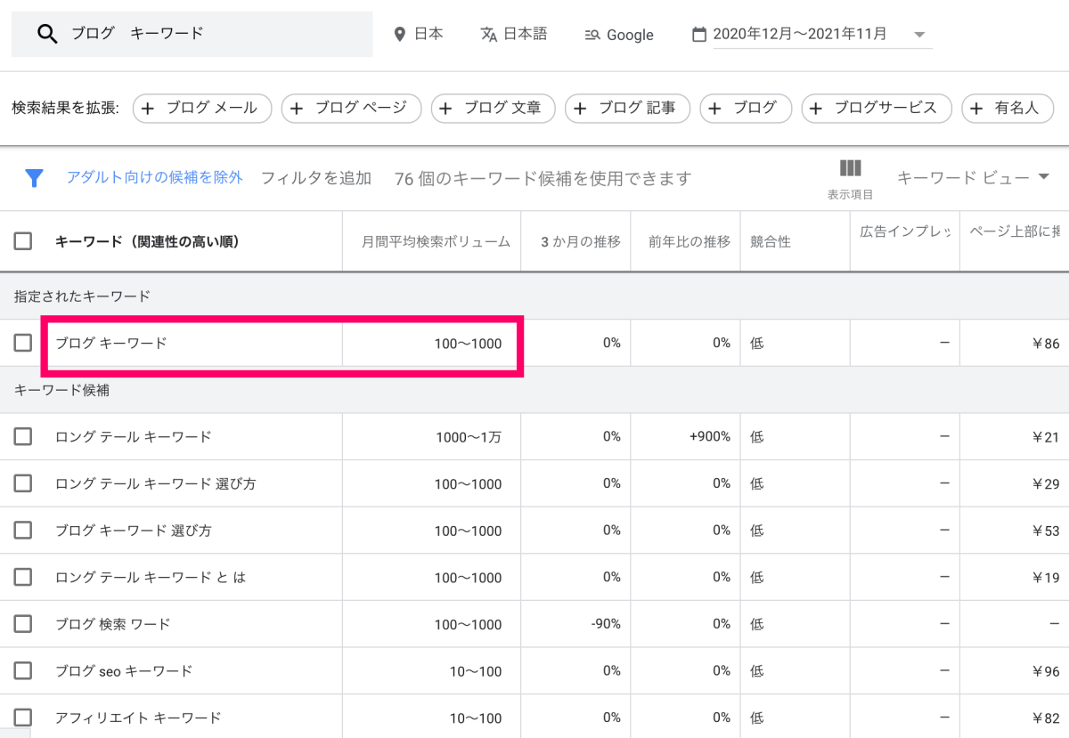Click the Google search network icon
The image size is (1069, 738).
point(592,36)
